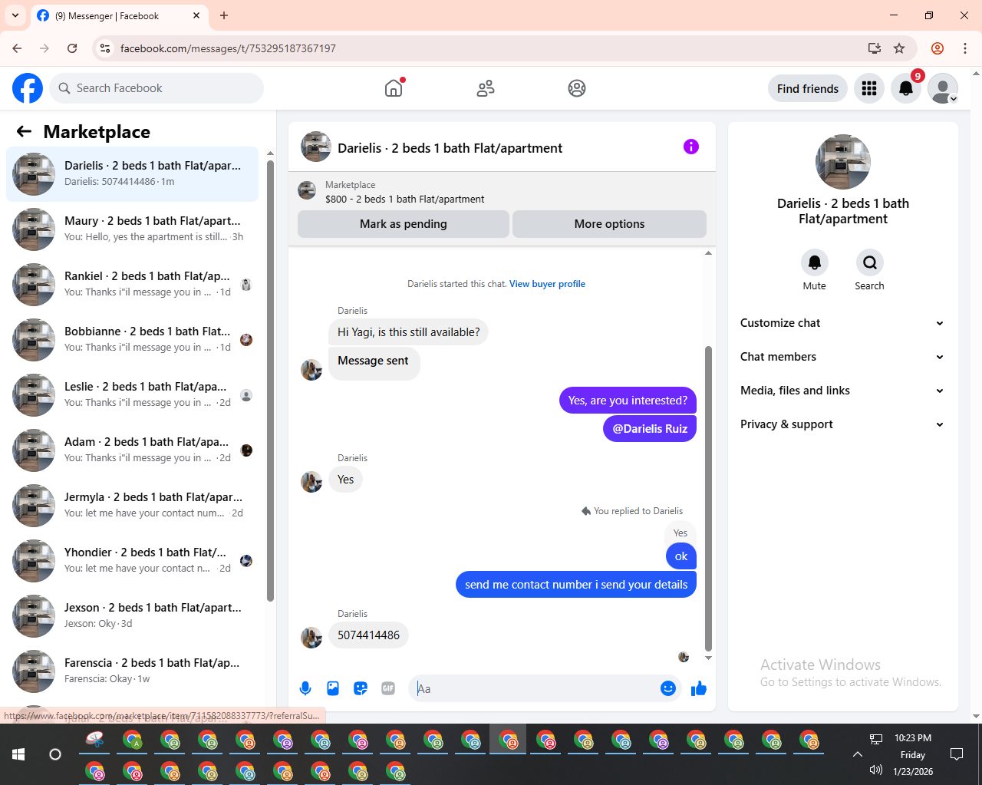The height and width of the screenshot is (785, 982).
Task: Click the taskbar volume icon
Action: (x=876, y=770)
